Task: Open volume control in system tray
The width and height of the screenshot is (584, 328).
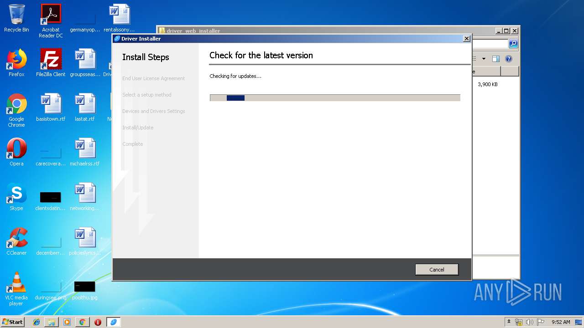Action: pyautogui.click(x=529, y=322)
